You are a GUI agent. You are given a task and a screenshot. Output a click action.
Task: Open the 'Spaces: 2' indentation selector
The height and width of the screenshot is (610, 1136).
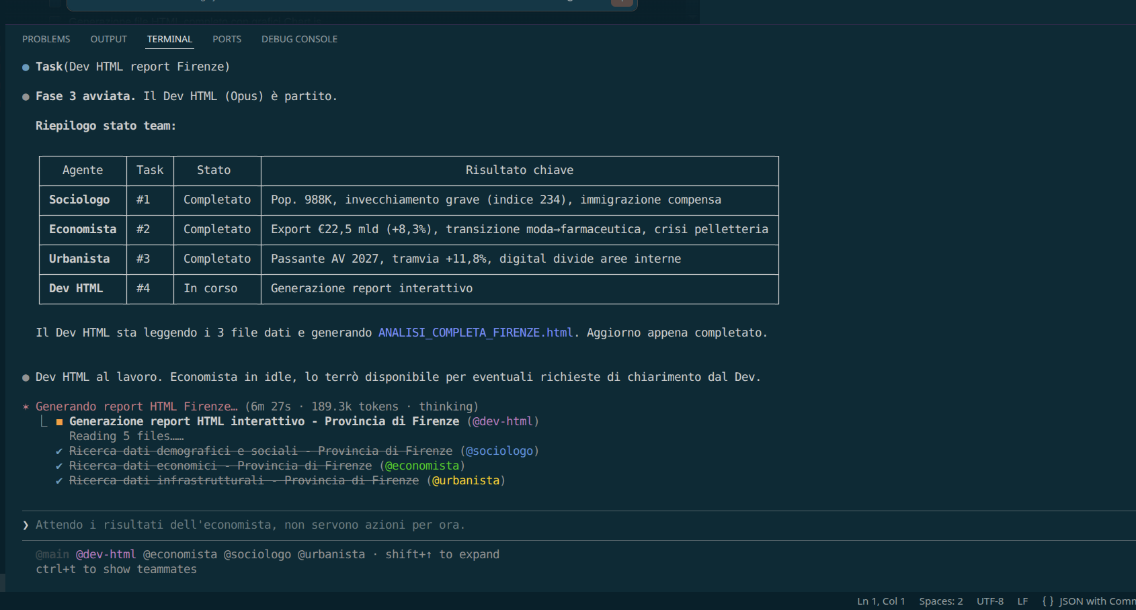[x=940, y=601]
